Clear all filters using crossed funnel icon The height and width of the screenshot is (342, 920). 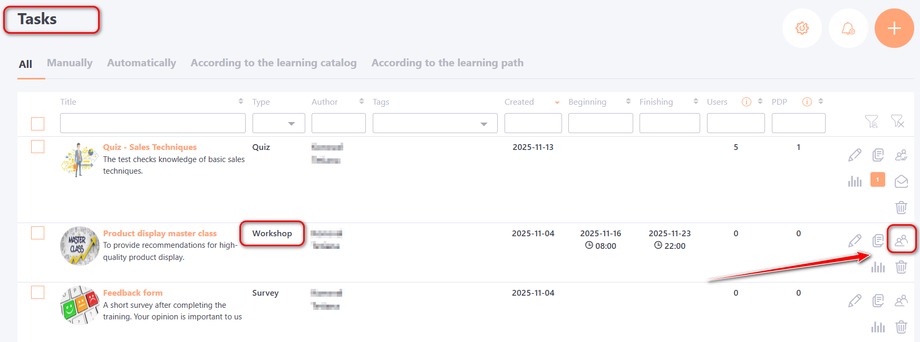tap(897, 122)
